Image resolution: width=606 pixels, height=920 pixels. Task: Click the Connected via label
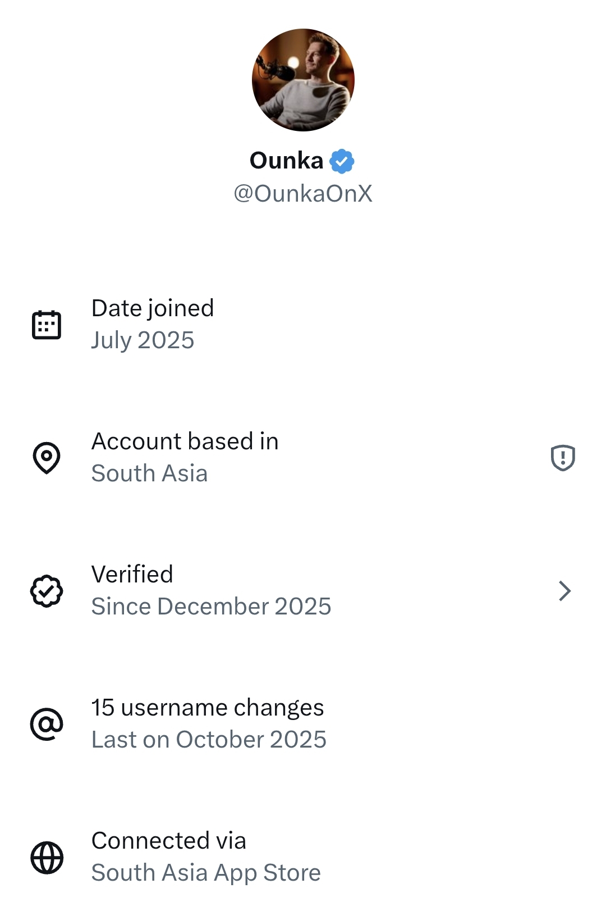pos(169,841)
